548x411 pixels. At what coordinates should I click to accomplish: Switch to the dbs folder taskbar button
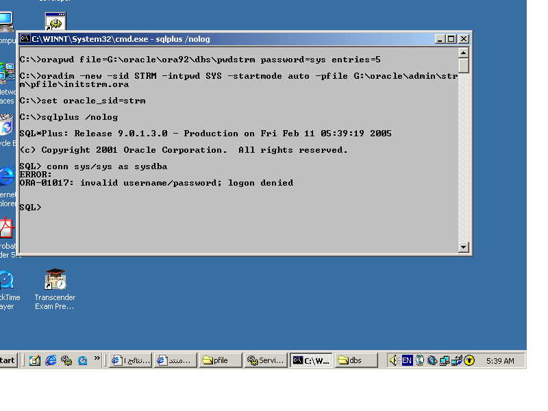[356, 360]
